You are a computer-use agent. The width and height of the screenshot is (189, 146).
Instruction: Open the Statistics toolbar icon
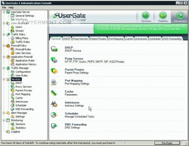pyautogui.click(x=163, y=15)
